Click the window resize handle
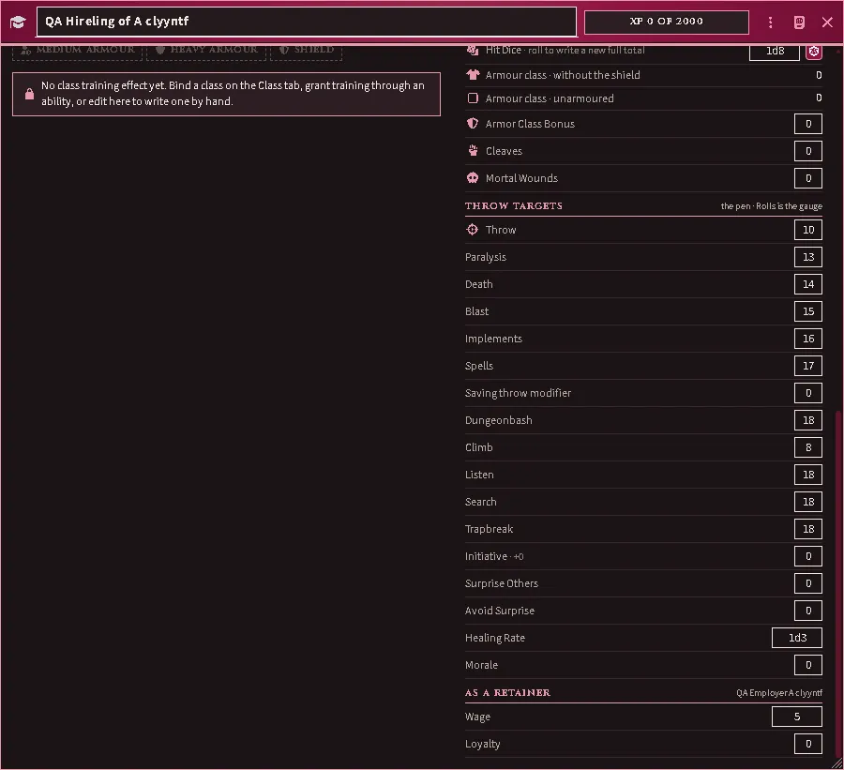Screen dimensions: 844x770 (837, 763)
